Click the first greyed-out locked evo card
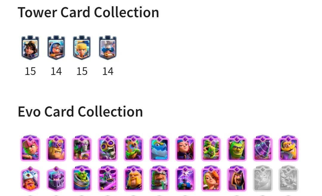Viewport: 322px width, 196px height. click(262, 178)
